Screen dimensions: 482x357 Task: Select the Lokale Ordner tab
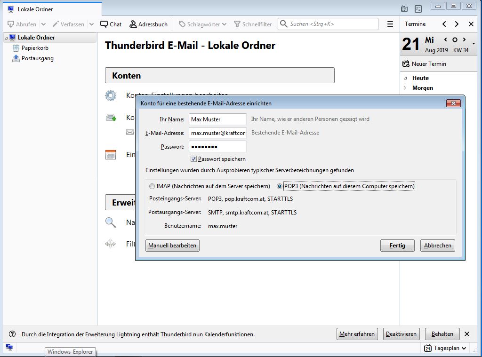coord(52,9)
